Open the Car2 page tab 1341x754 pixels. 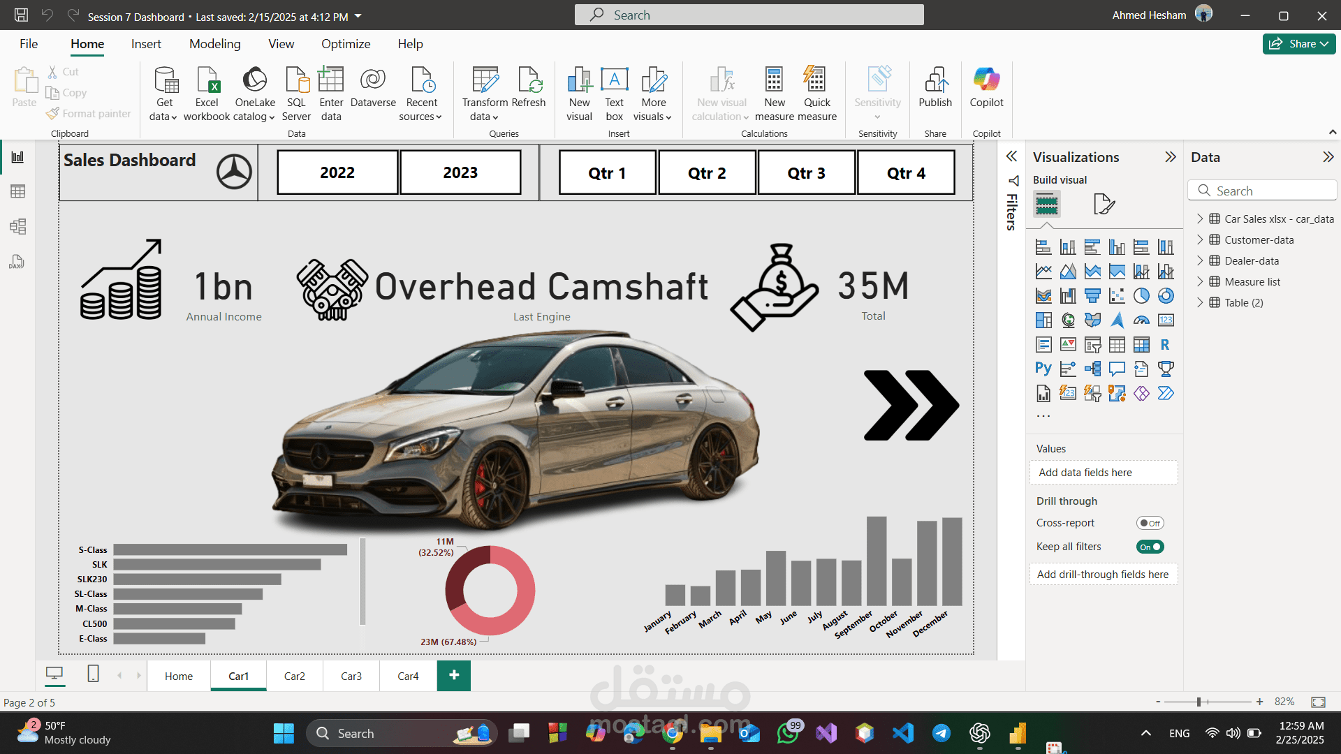295,676
